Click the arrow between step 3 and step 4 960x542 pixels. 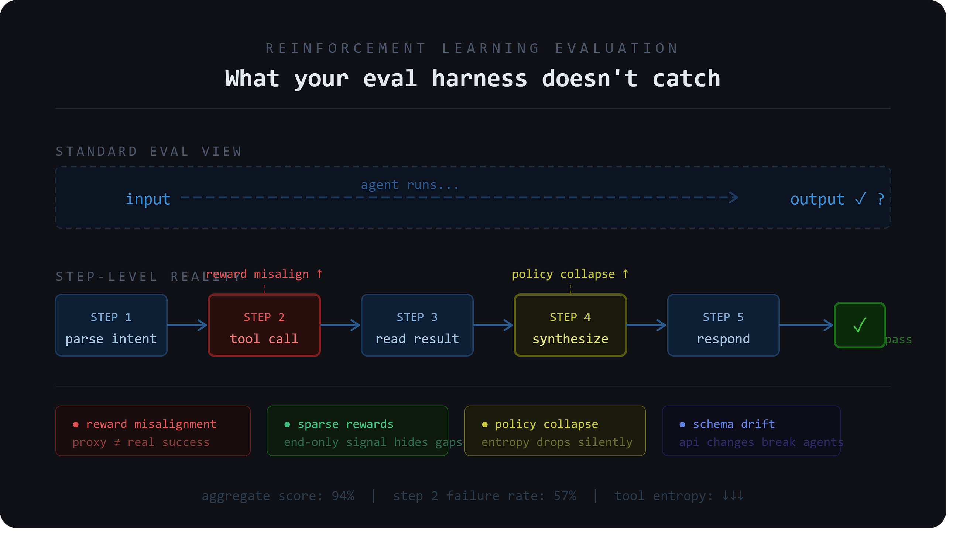click(x=493, y=325)
